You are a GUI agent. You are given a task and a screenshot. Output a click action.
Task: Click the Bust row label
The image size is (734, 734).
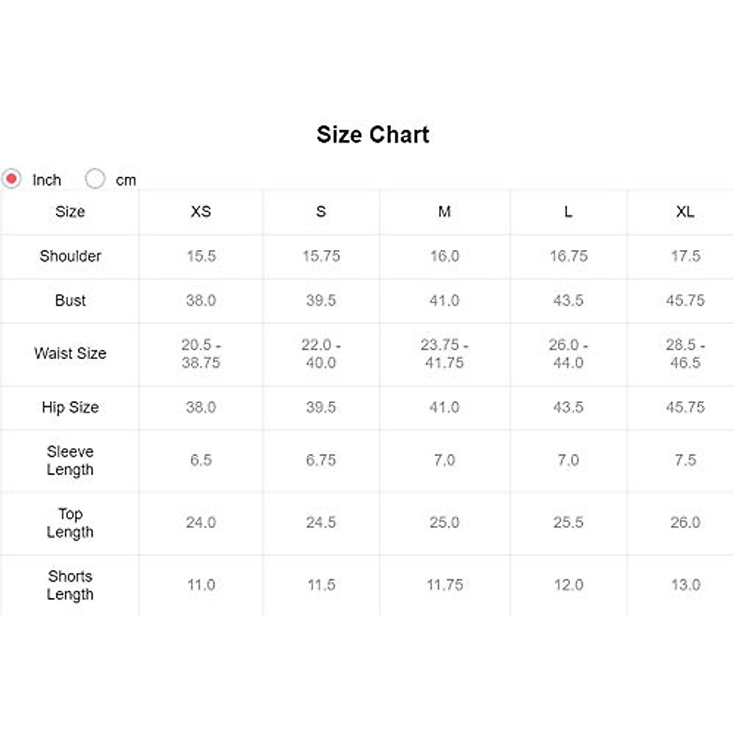click(70, 300)
